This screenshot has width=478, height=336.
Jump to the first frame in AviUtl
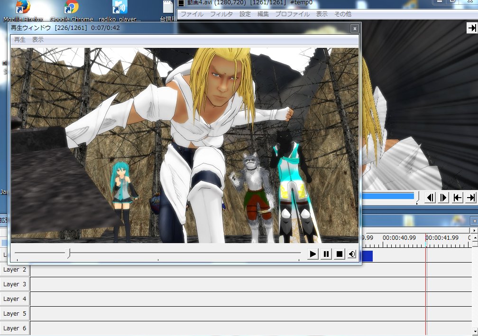click(457, 198)
